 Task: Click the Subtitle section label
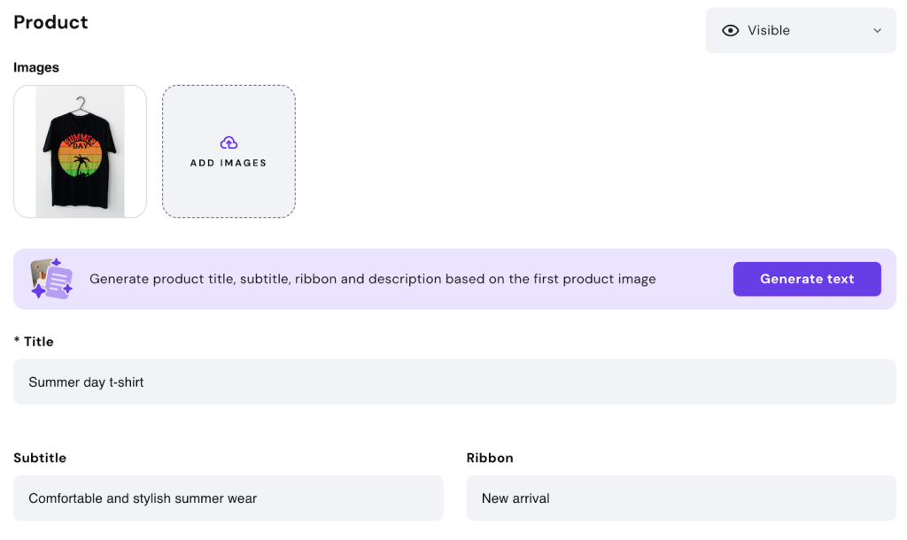39,458
